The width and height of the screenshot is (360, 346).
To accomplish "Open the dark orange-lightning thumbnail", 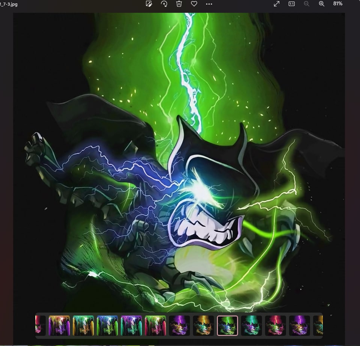I will tap(203, 326).
